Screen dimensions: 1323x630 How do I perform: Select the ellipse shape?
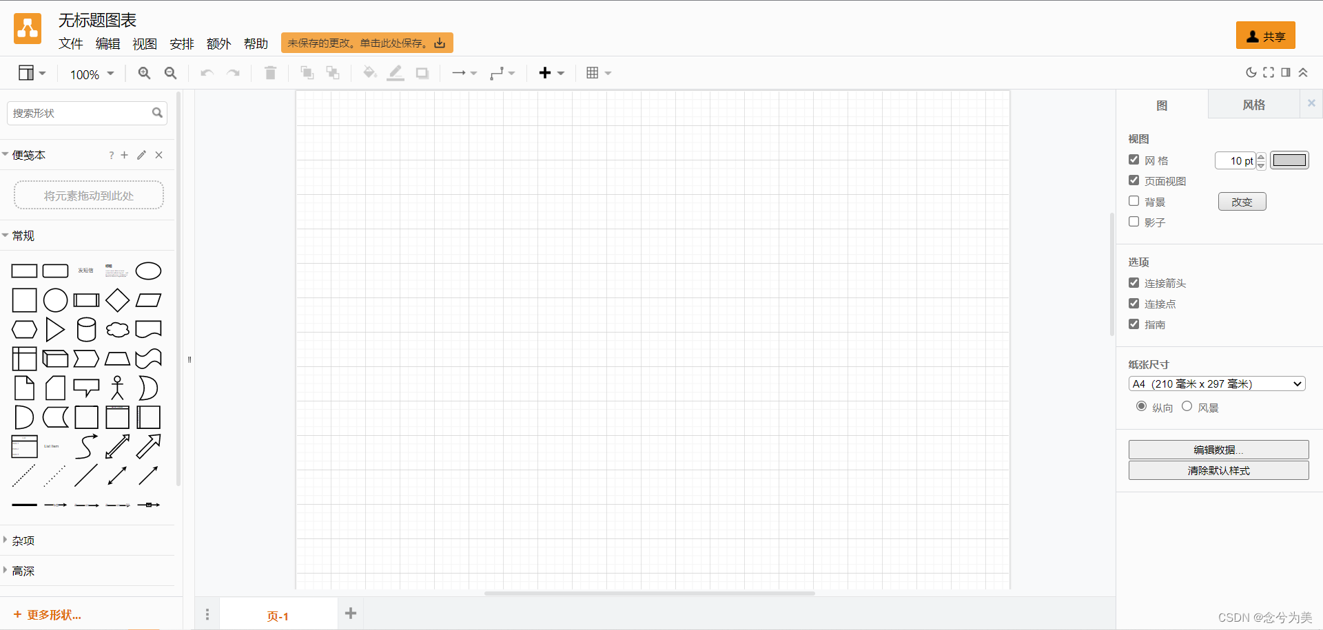(148, 271)
